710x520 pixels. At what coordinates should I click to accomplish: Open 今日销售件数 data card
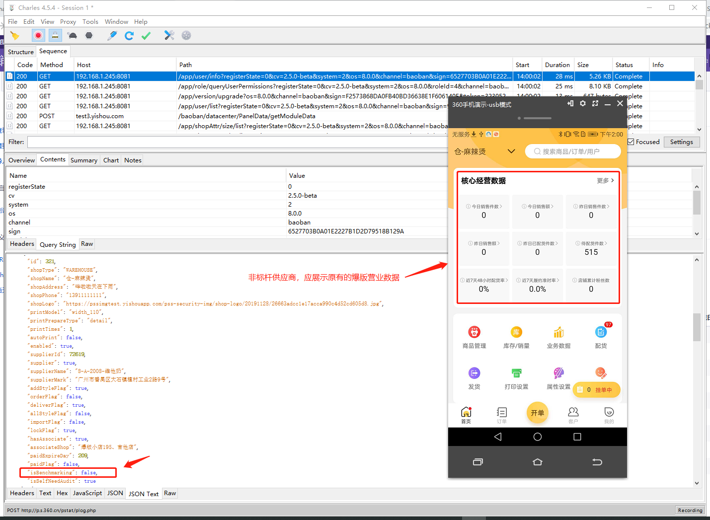pyautogui.click(x=484, y=212)
